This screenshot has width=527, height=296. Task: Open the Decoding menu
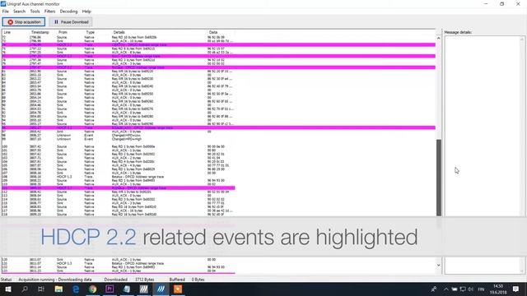click(x=68, y=12)
